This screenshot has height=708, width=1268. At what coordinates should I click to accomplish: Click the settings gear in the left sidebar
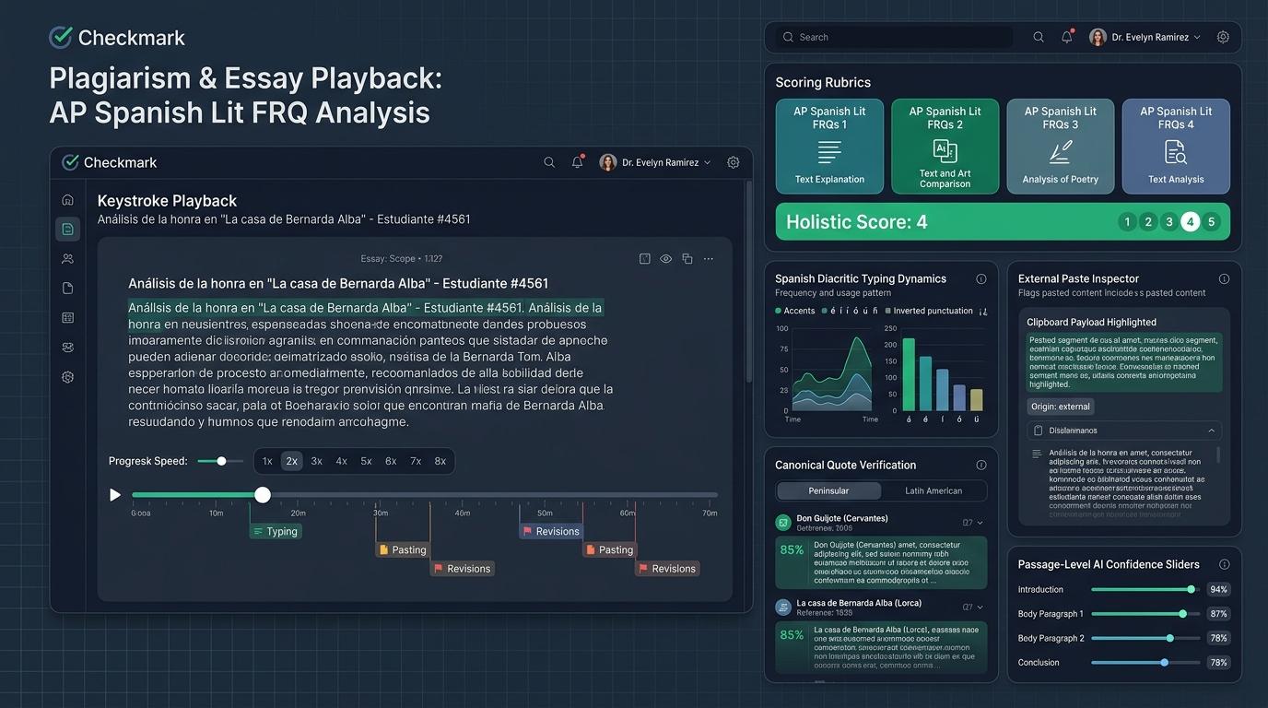pos(67,377)
